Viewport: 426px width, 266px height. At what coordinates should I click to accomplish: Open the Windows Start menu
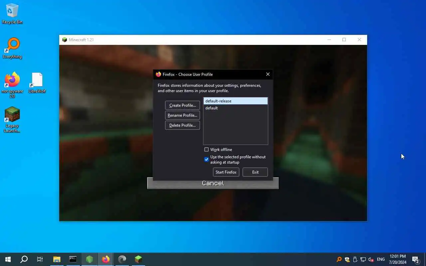[8, 259]
